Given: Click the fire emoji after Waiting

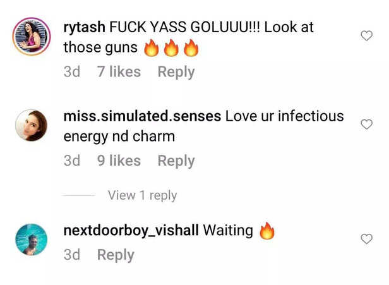Looking at the screenshot, I should tap(267, 231).
